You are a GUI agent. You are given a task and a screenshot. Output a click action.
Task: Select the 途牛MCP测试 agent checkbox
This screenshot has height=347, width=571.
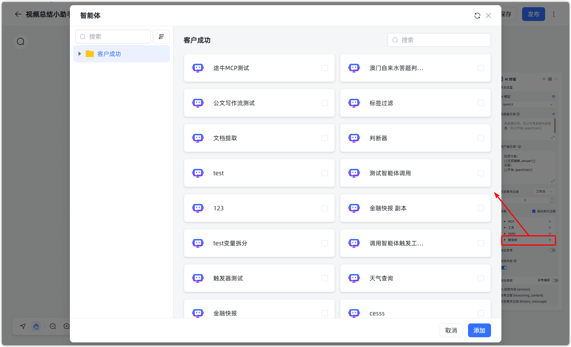pos(324,68)
